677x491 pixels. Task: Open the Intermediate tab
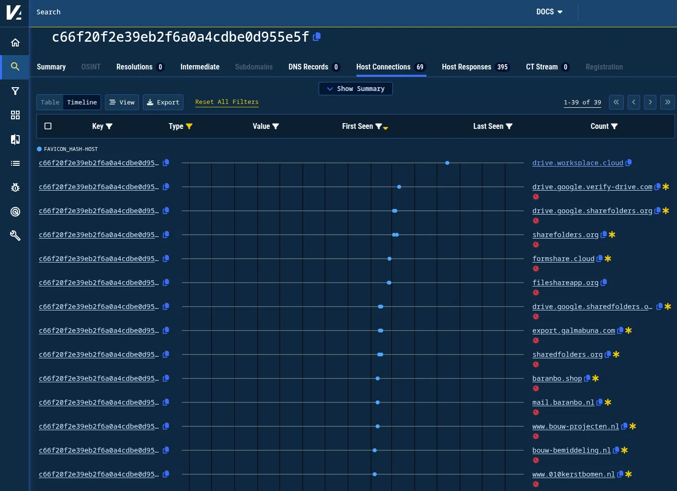(200, 67)
